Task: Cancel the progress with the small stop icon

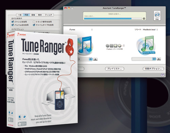Action: pyautogui.click(x=144, y=19)
